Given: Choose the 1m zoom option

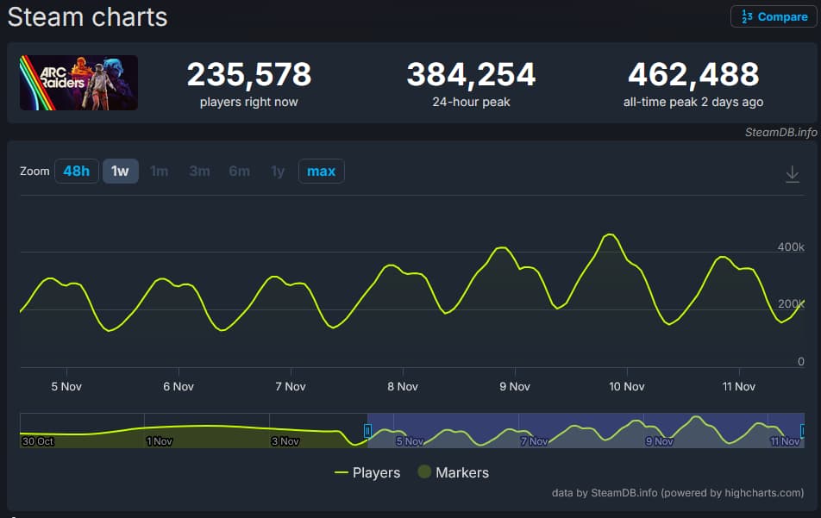Looking at the screenshot, I should point(160,171).
